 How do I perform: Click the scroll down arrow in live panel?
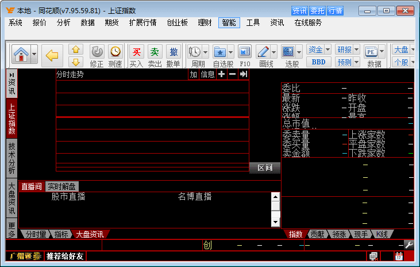click(275, 222)
